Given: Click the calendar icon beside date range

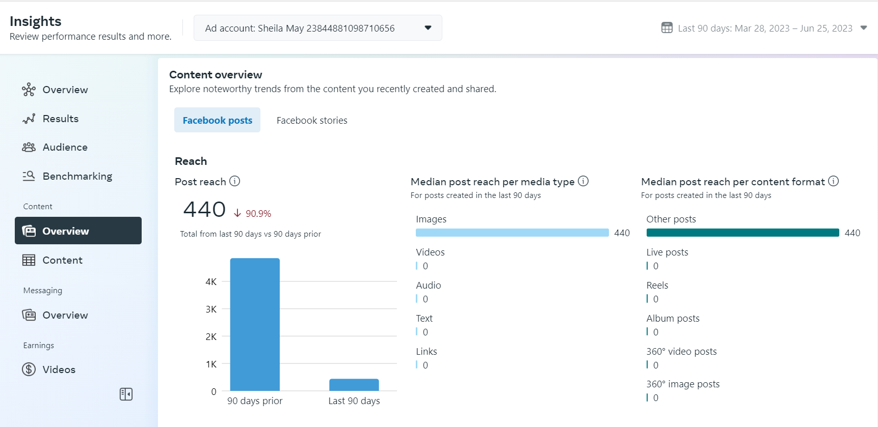Looking at the screenshot, I should coord(667,28).
